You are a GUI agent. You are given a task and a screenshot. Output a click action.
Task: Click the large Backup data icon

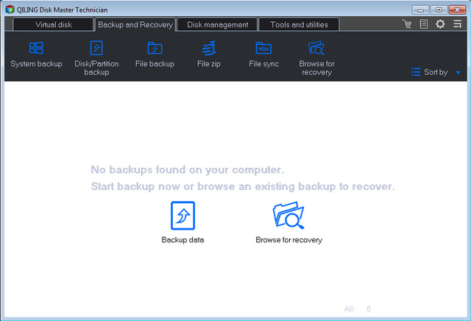click(x=183, y=216)
